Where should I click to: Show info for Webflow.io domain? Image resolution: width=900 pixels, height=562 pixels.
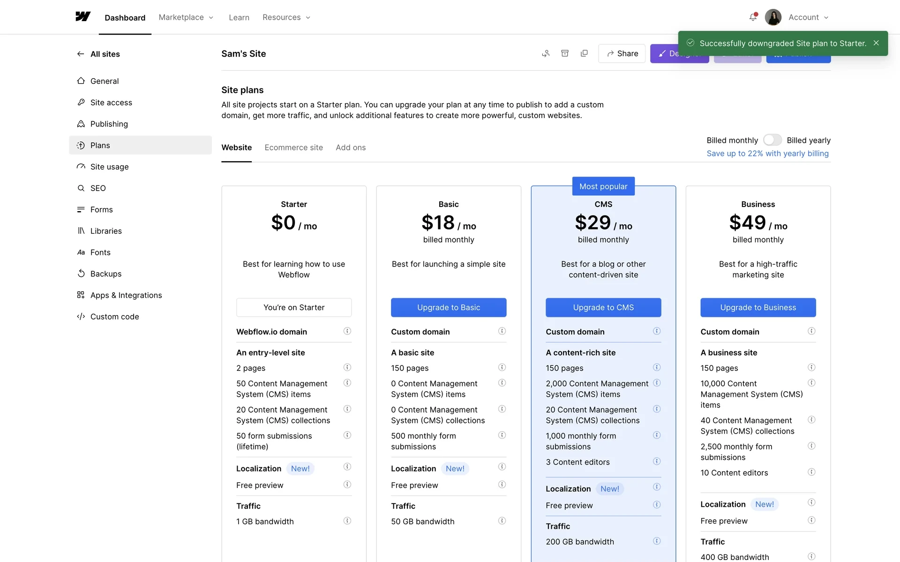pos(347,331)
